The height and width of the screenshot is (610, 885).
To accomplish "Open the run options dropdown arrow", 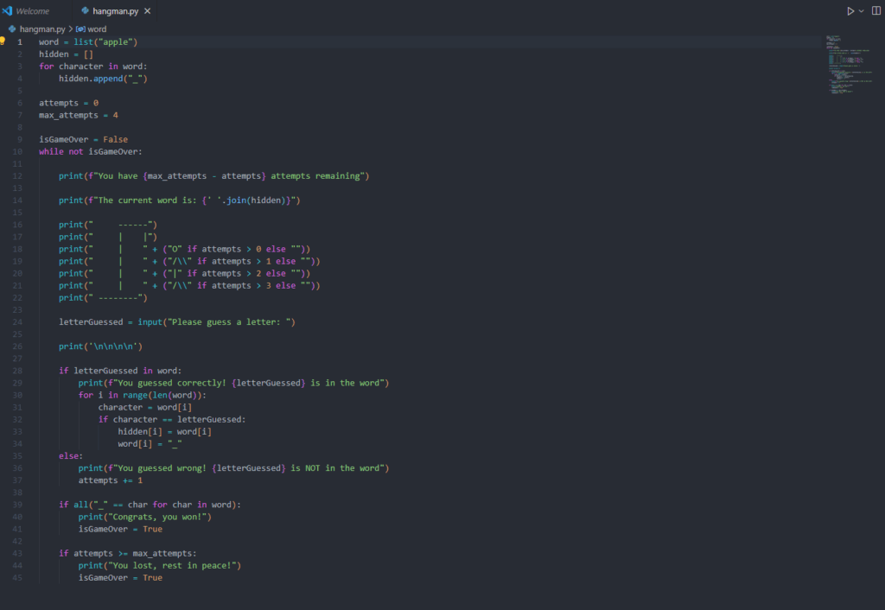I will tap(861, 11).
